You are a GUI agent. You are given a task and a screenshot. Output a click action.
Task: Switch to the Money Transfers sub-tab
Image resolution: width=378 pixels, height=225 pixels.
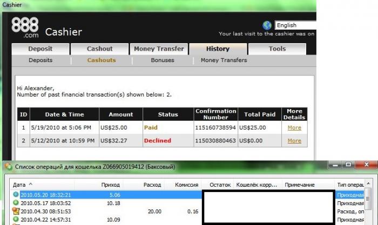coord(224,60)
